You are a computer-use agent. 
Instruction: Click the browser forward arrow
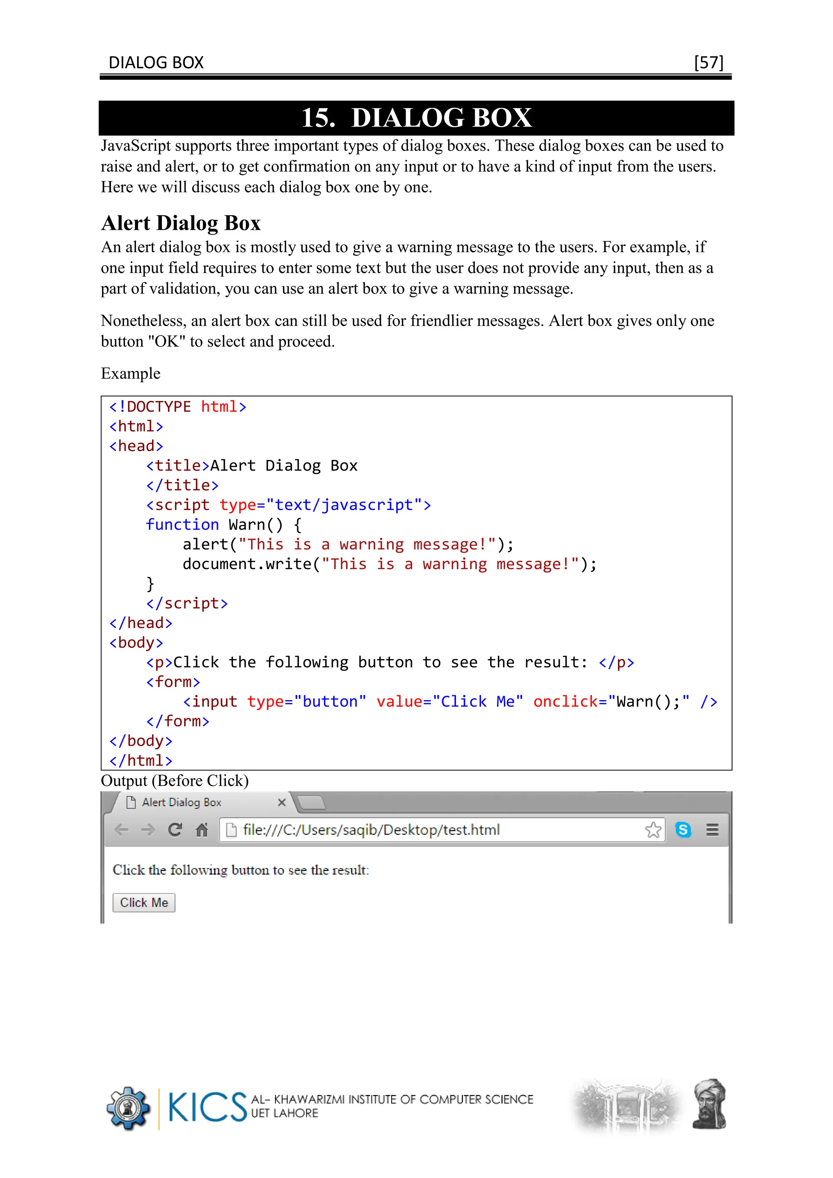click(x=148, y=830)
